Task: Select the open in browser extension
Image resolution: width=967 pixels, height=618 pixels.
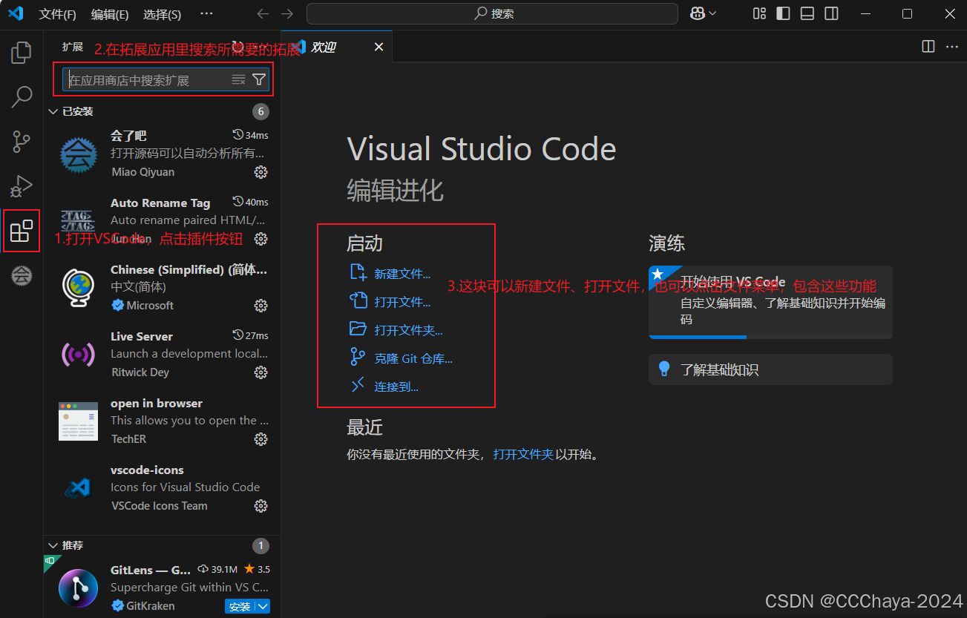Action: [163, 421]
